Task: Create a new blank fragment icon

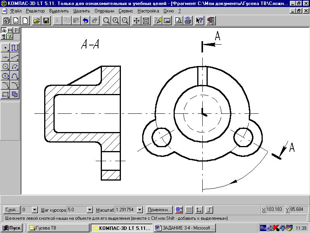Action: click(x=25, y=21)
